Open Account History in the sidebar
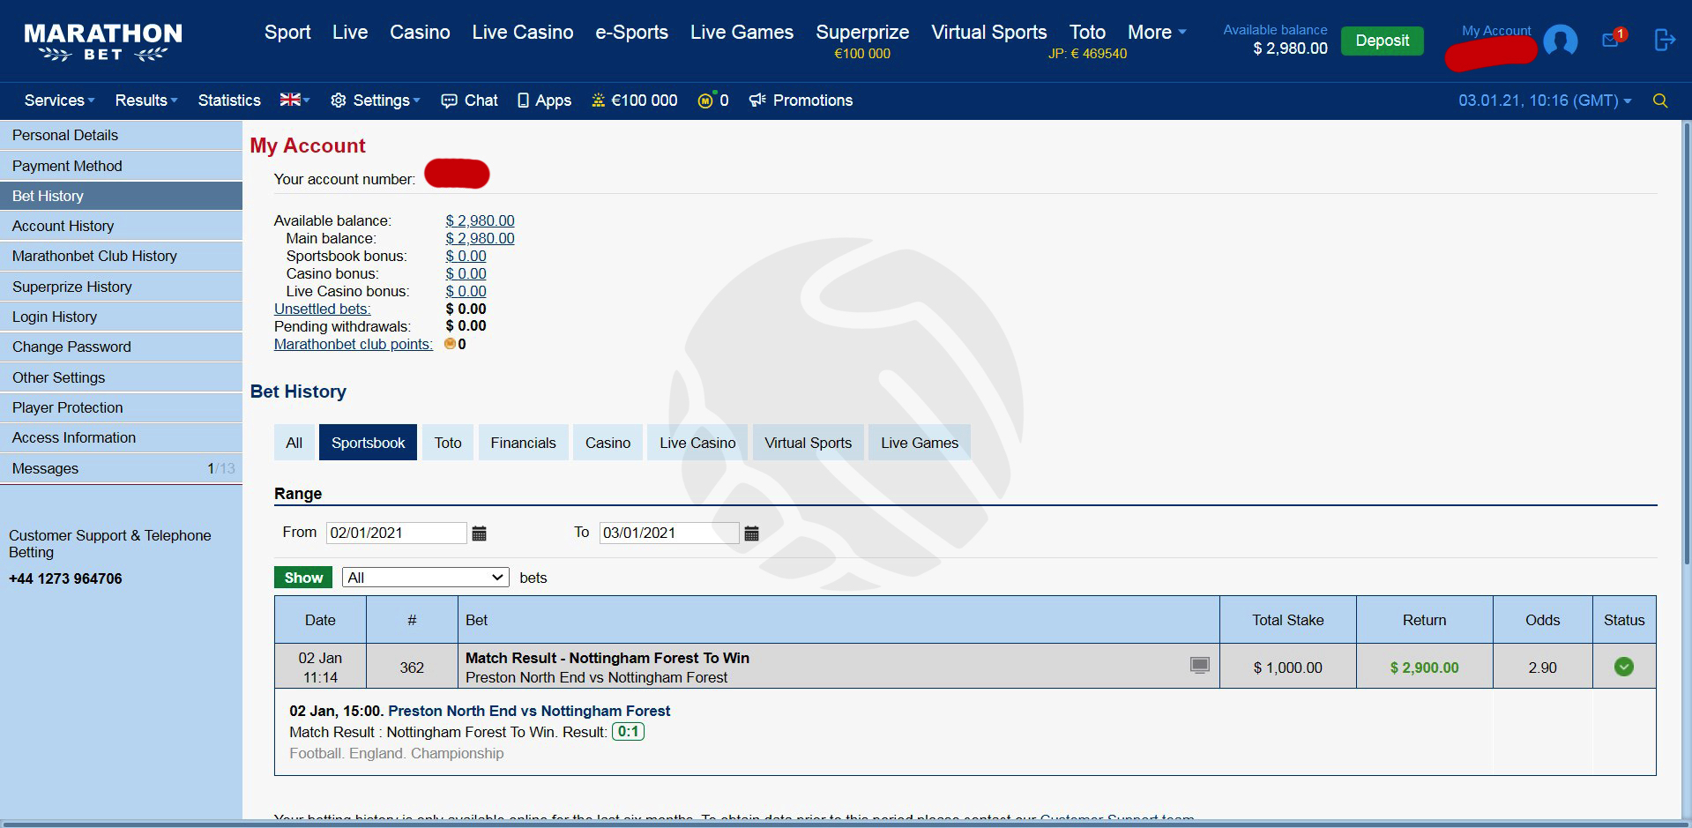 tap(121, 226)
